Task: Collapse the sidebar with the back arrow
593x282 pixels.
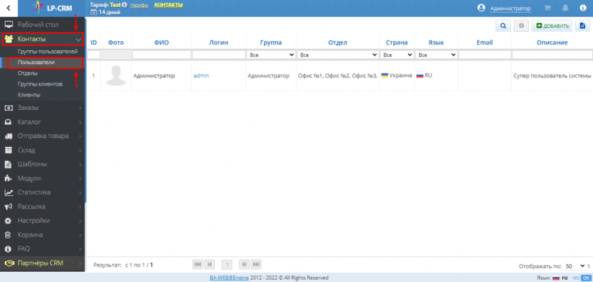Action: 9,8
